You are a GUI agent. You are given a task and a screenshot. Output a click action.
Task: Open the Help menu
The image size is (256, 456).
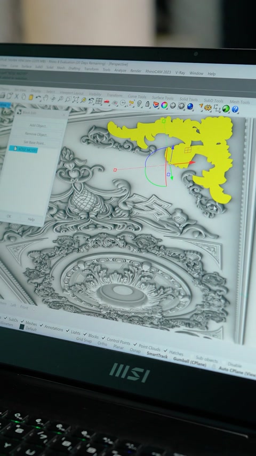coord(212,74)
